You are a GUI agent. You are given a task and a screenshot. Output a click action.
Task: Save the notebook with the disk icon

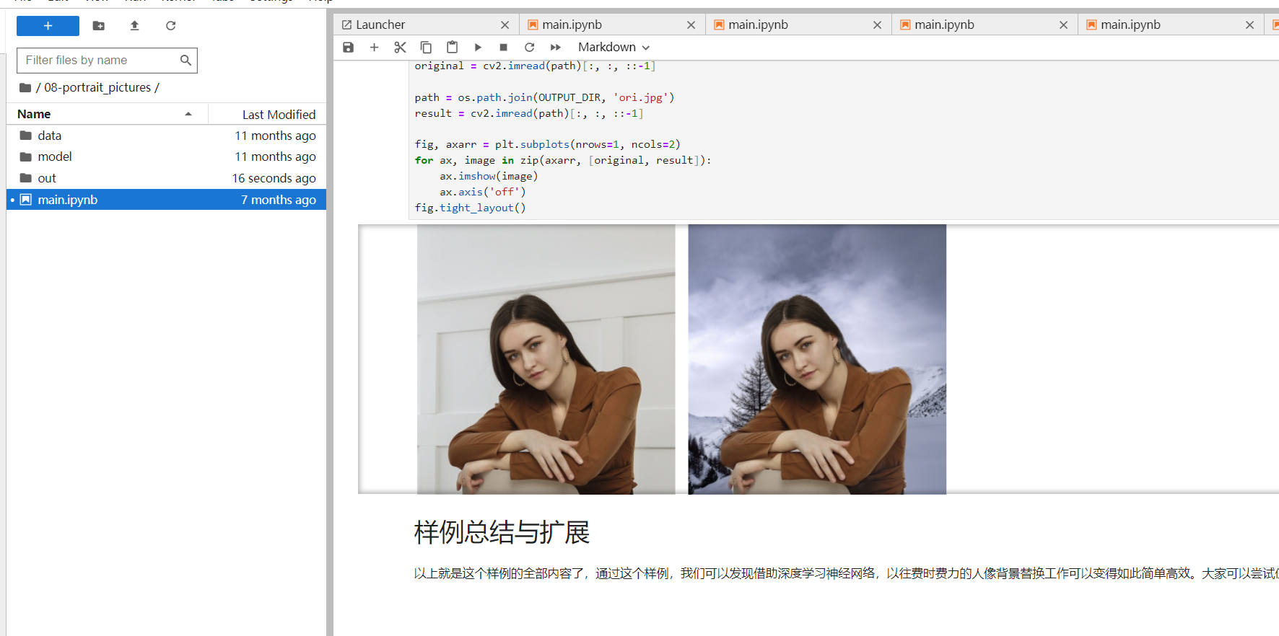tap(348, 48)
